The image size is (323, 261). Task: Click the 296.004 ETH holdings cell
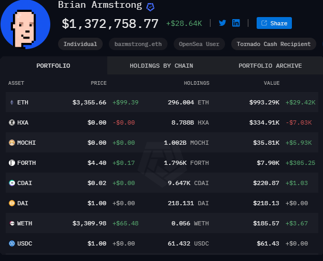tap(188, 102)
